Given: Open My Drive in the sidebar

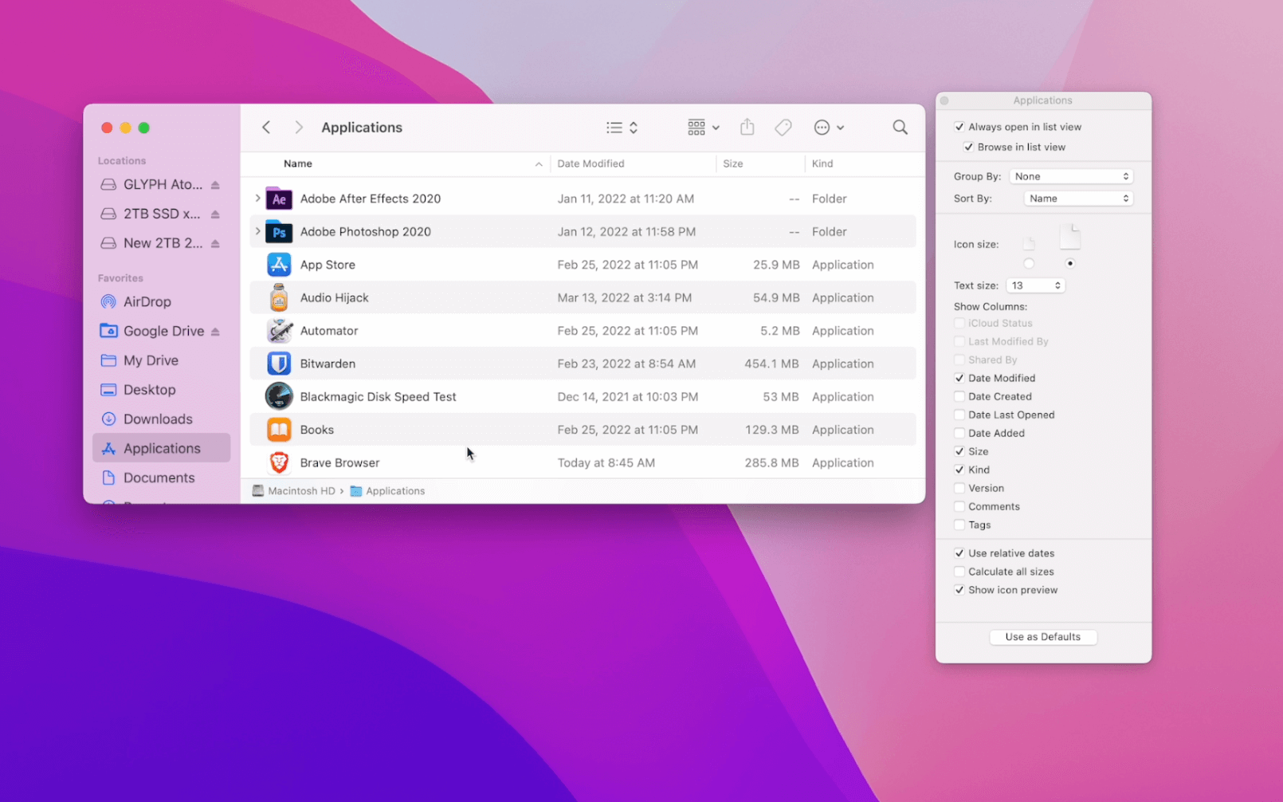Looking at the screenshot, I should [161, 361].
